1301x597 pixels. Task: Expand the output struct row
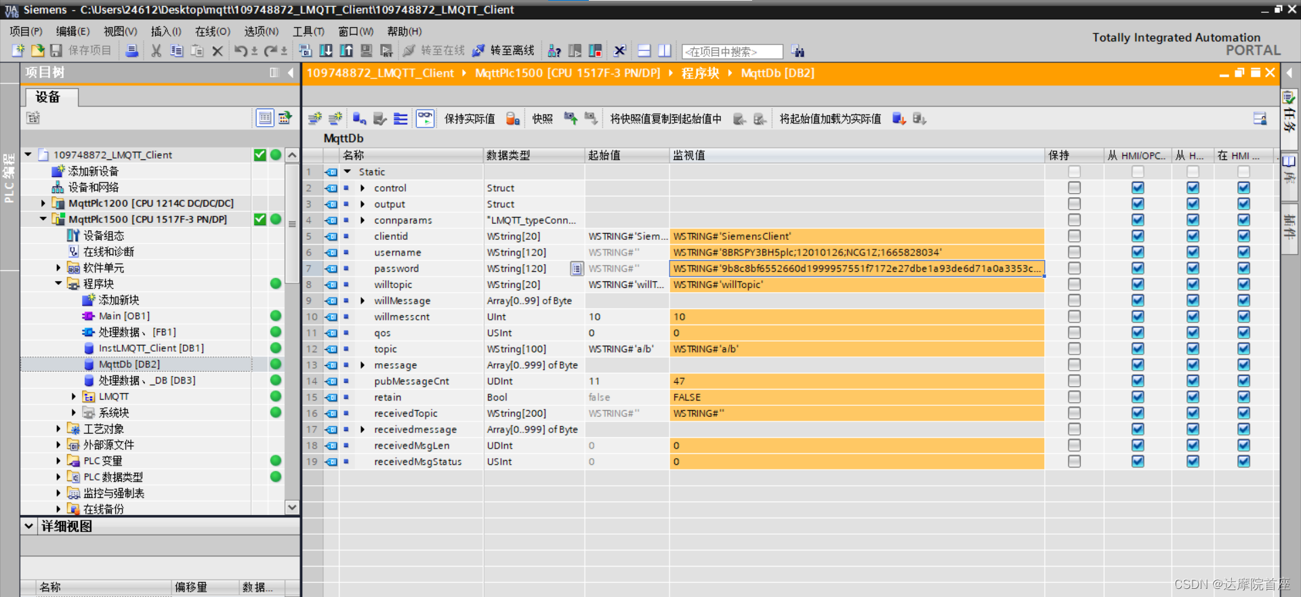coord(363,204)
